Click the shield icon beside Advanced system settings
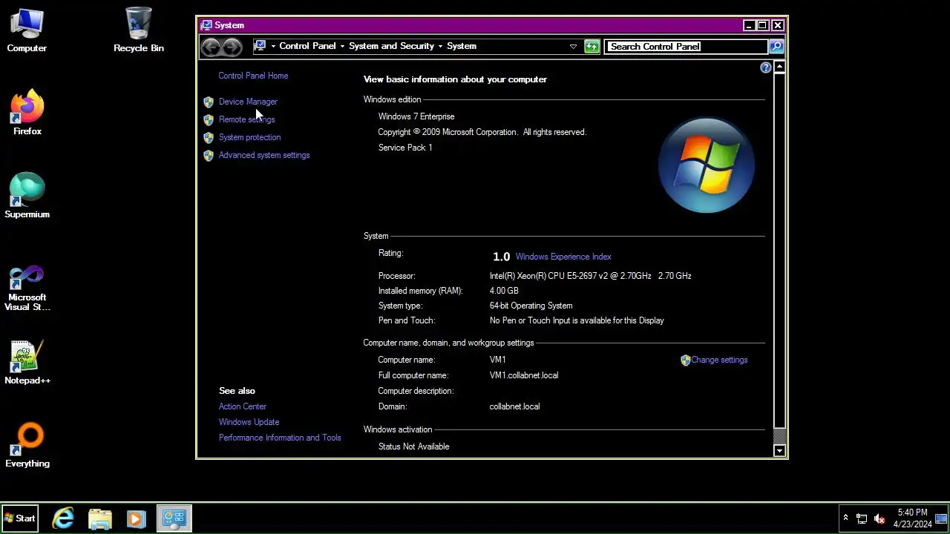 point(209,155)
